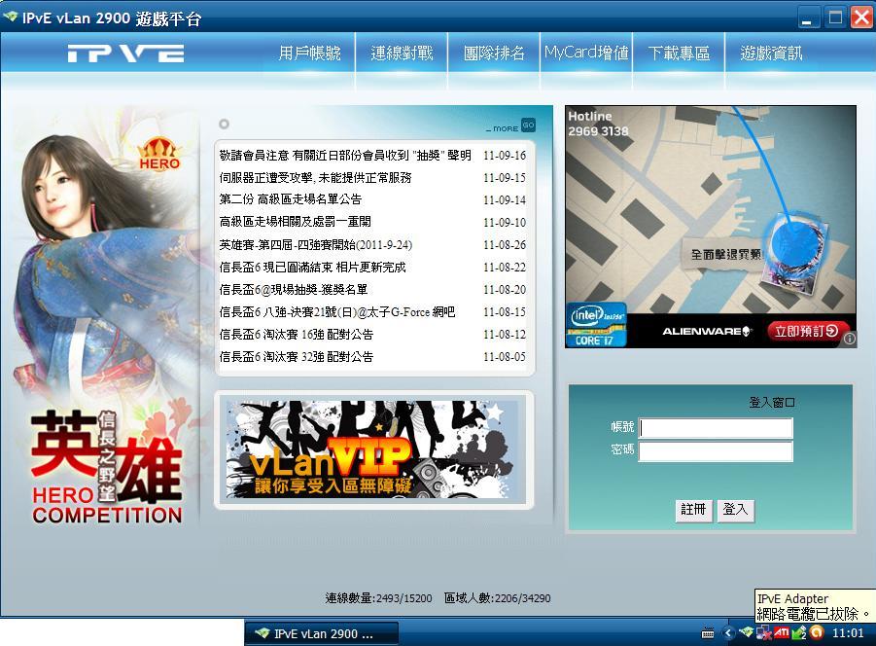Image resolution: width=876 pixels, height=646 pixels.
Task: Go to 下載專區 section
Action: [x=679, y=54]
